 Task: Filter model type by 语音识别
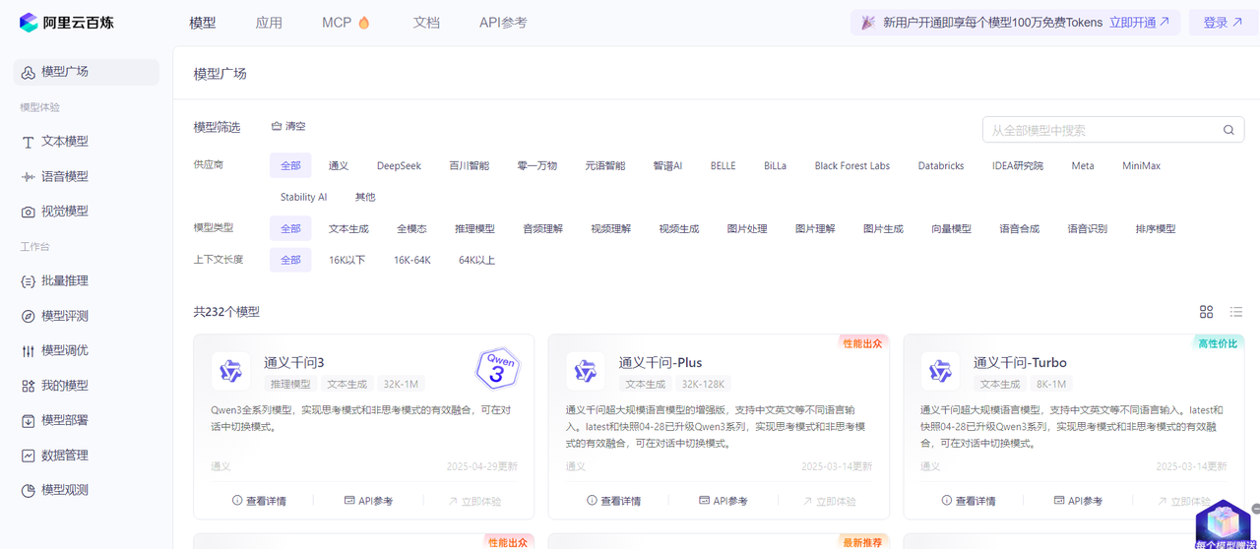tap(1087, 228)
